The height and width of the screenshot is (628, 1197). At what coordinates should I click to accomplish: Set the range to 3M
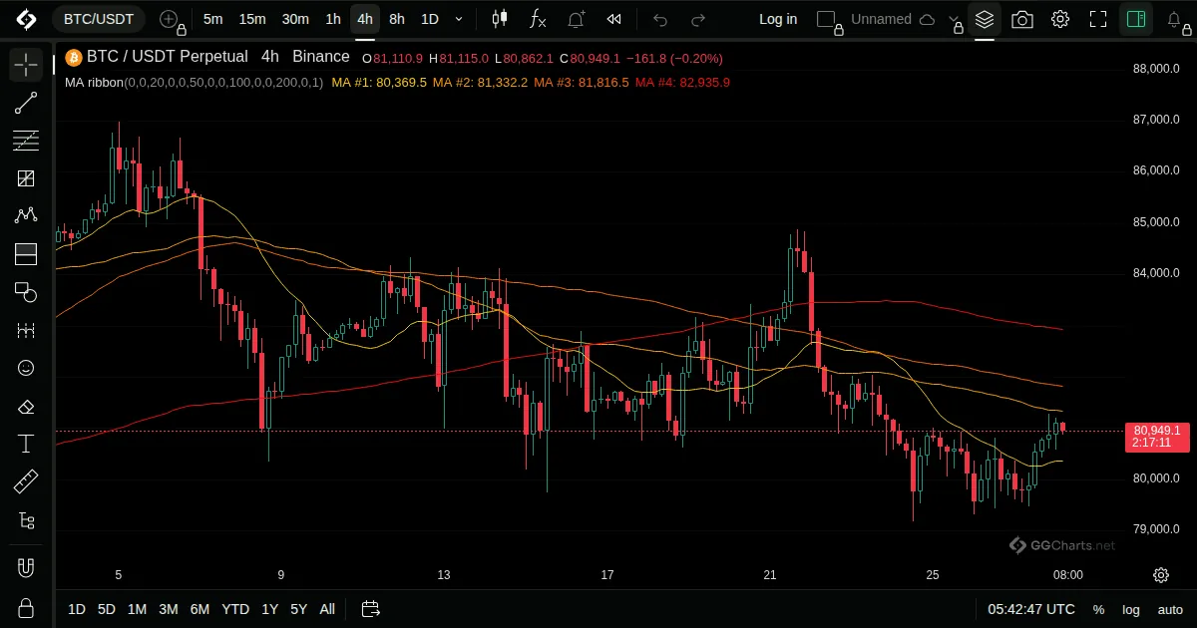click(169, 609)
